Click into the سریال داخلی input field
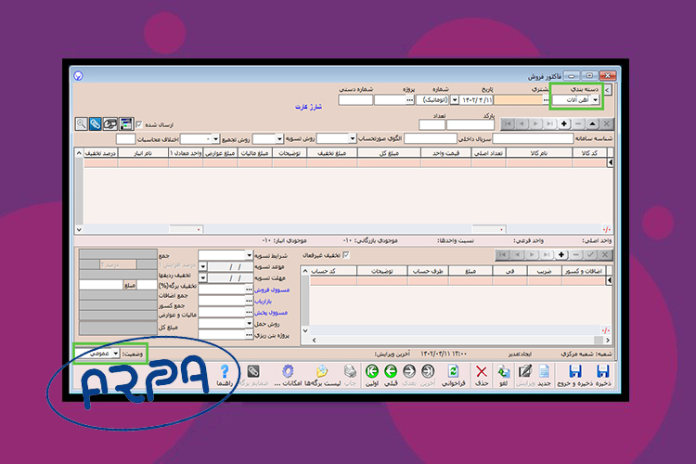This screenshot has height=464, width=696. click(430, 139)
